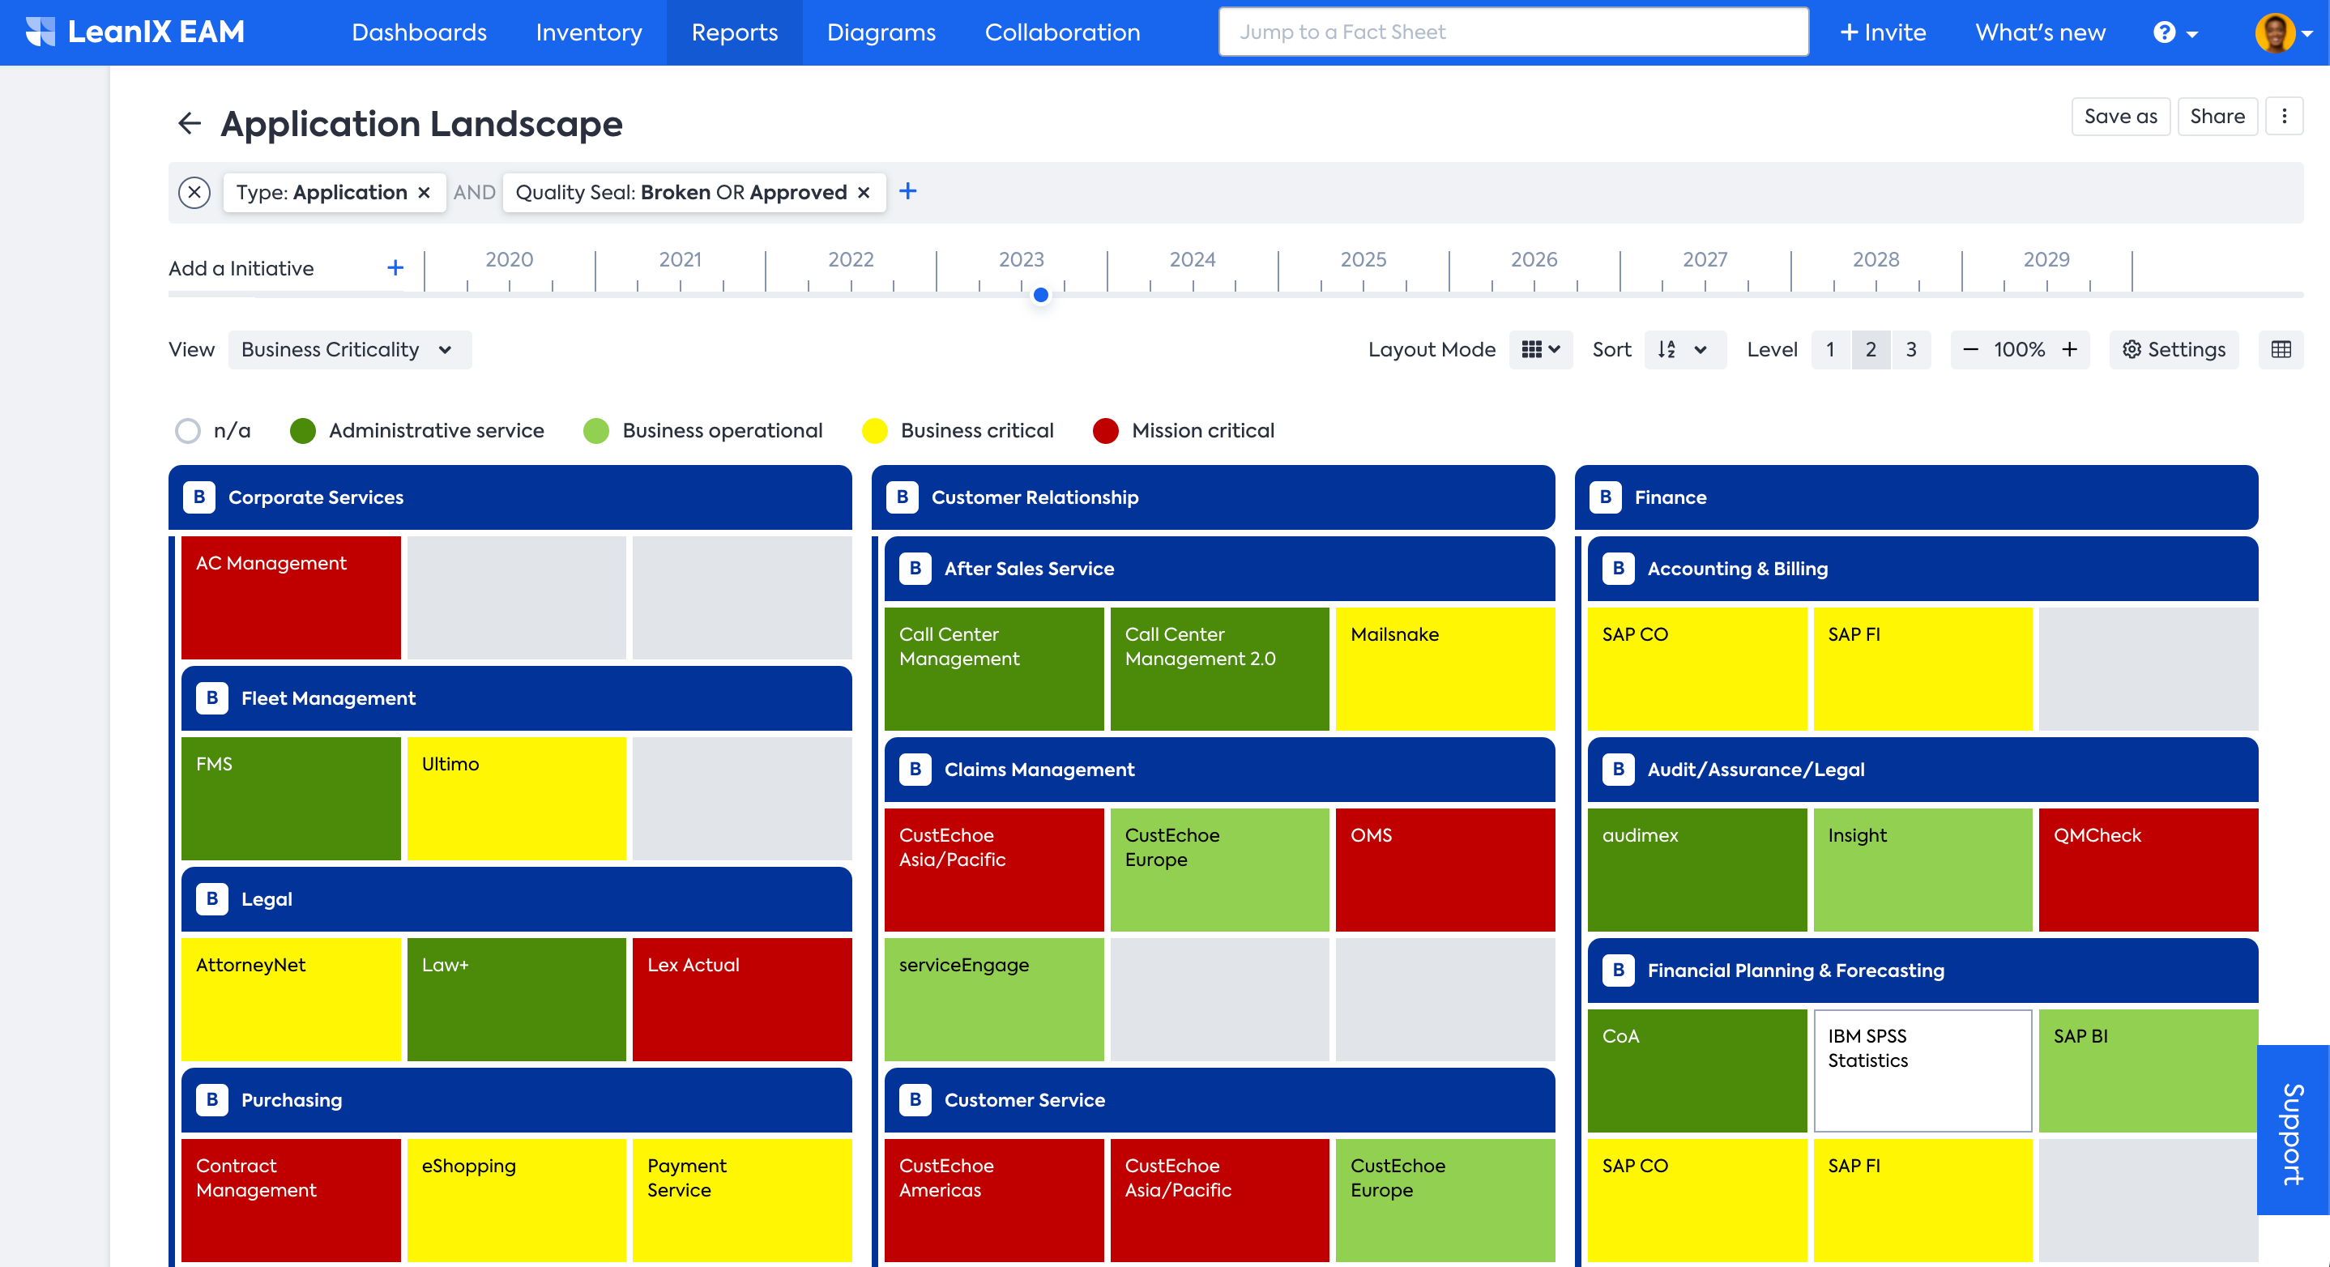
Task: Switch to table view icon
Action: [x=2281, y=349]
